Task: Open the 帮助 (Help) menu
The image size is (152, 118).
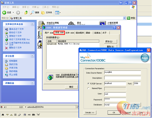Action: click(x=55, y=7)
